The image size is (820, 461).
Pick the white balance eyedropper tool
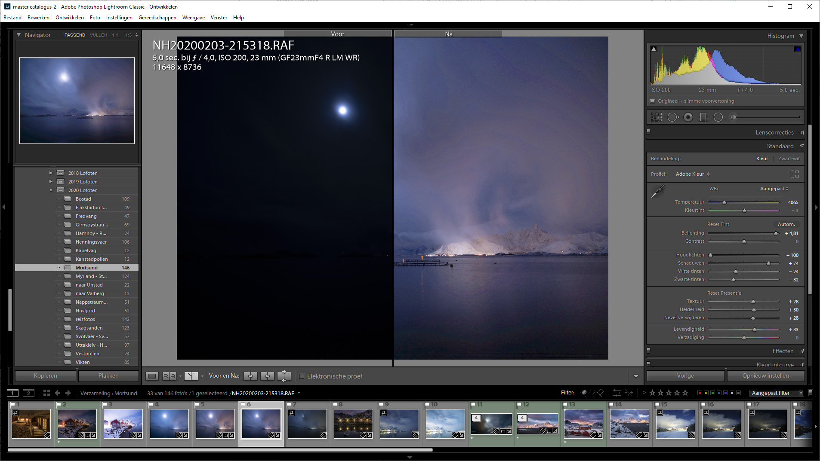pyautogui.click(x=657, y=192)
